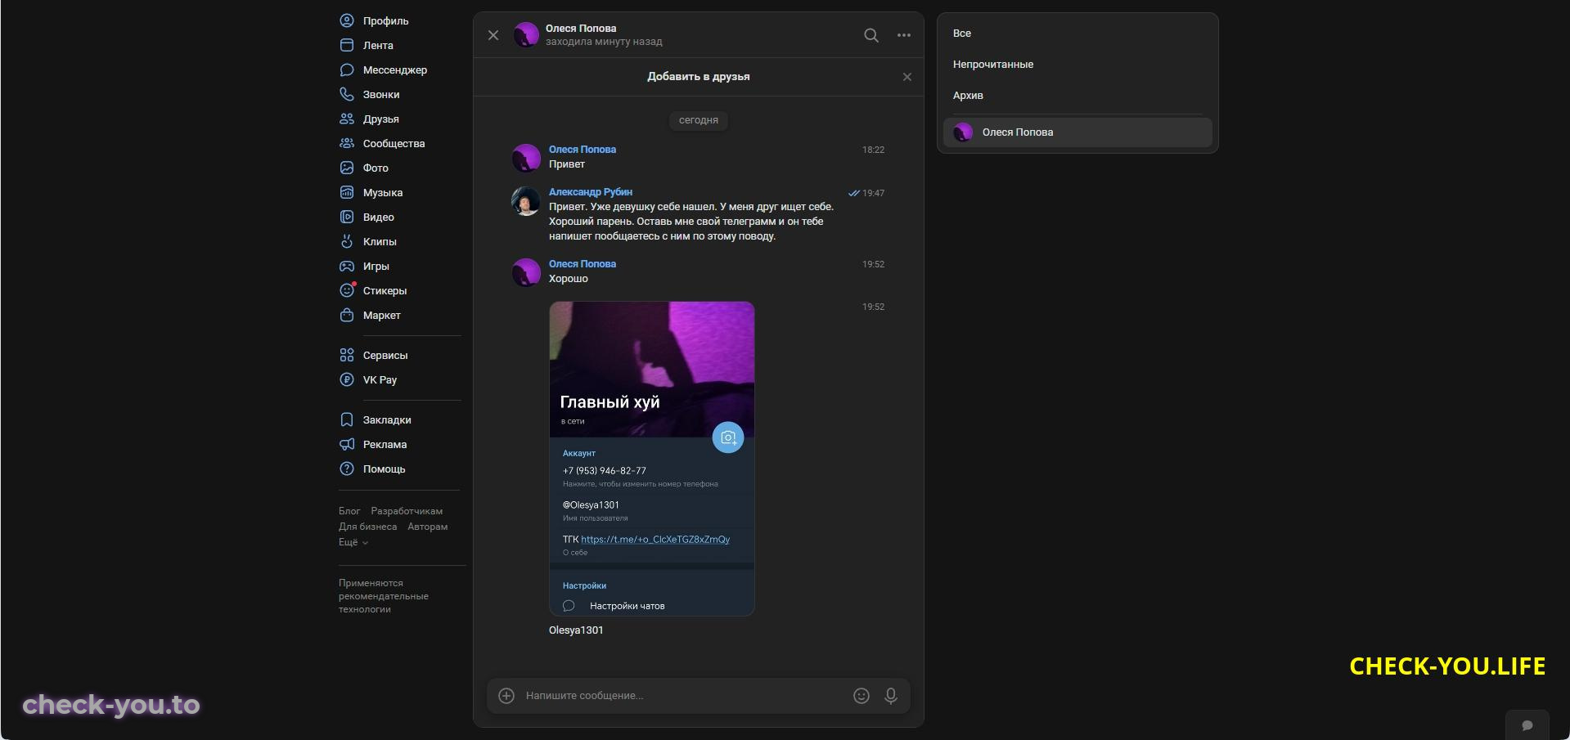1570x740 pixels.
Task: Click Добавить в друзья button
Action: point(699,77)
